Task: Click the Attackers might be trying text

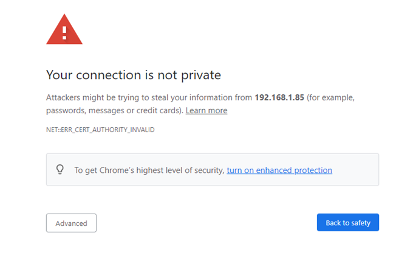Action: tap(93, 97)
